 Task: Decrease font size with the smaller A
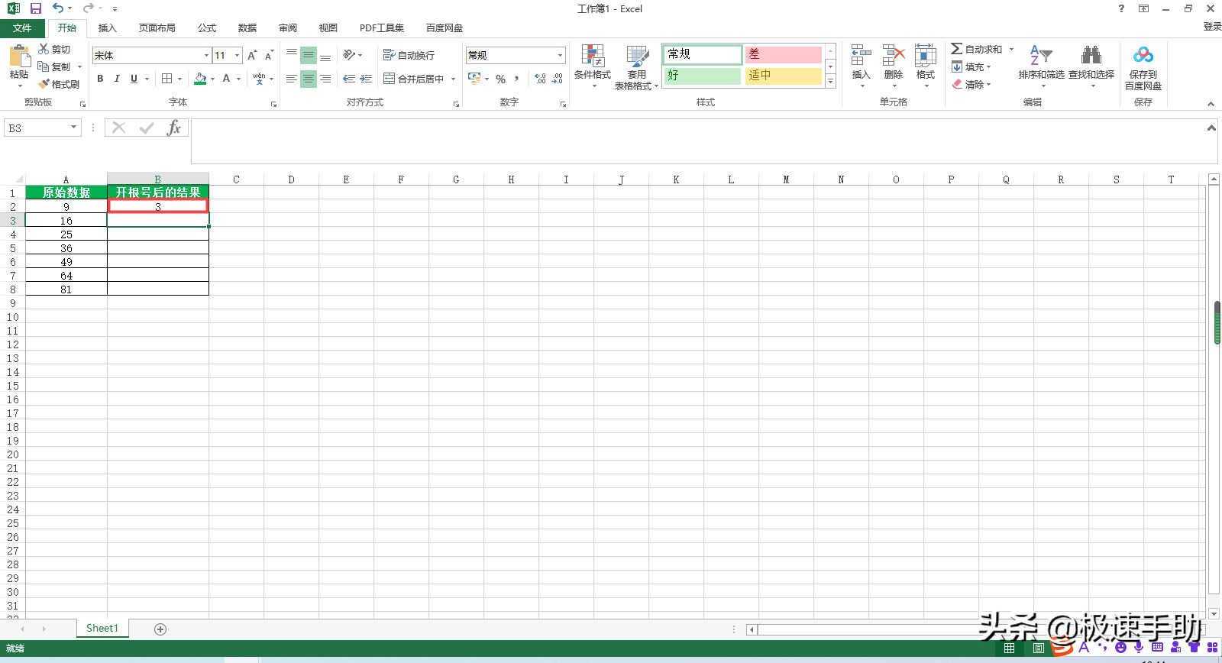(x=269, y=55)
